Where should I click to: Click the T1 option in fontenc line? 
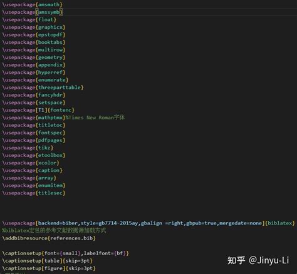pyautogui.click(x=41, y=110)
